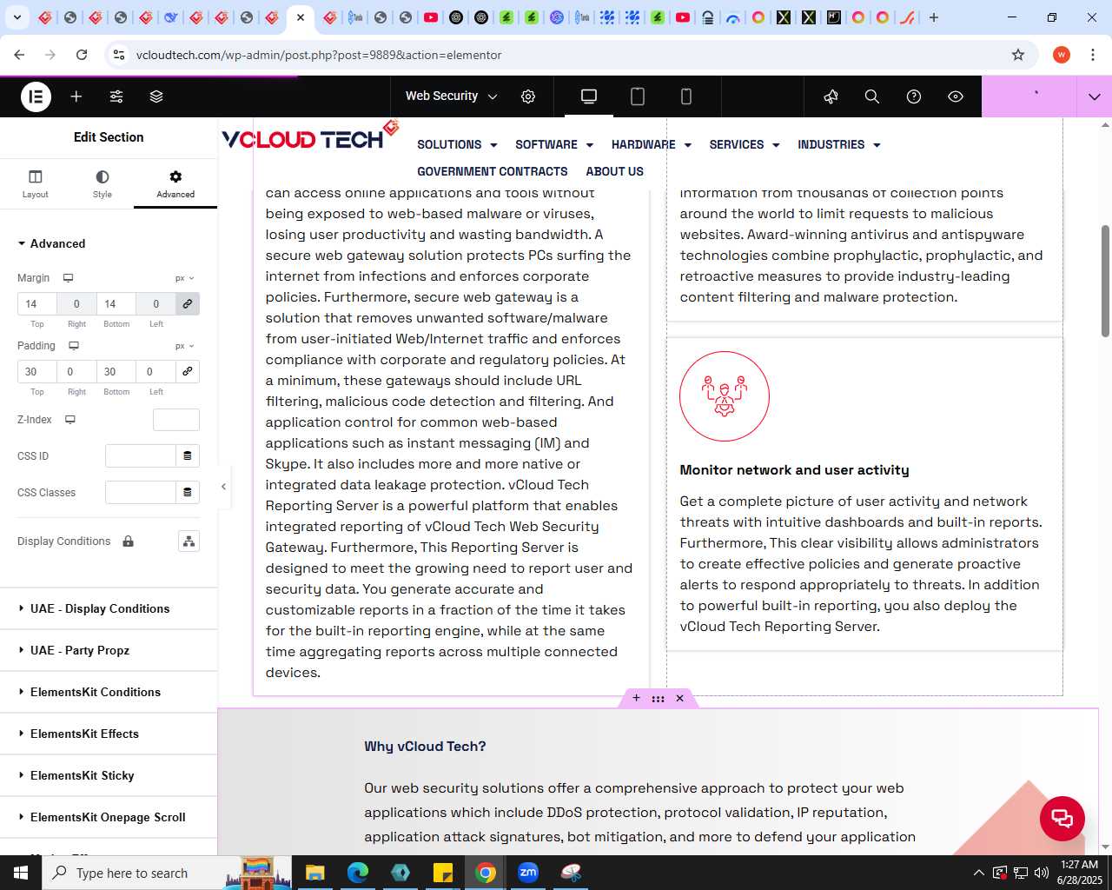
Task: Open the SOFTWARE menu
Action: click(554, 145)
